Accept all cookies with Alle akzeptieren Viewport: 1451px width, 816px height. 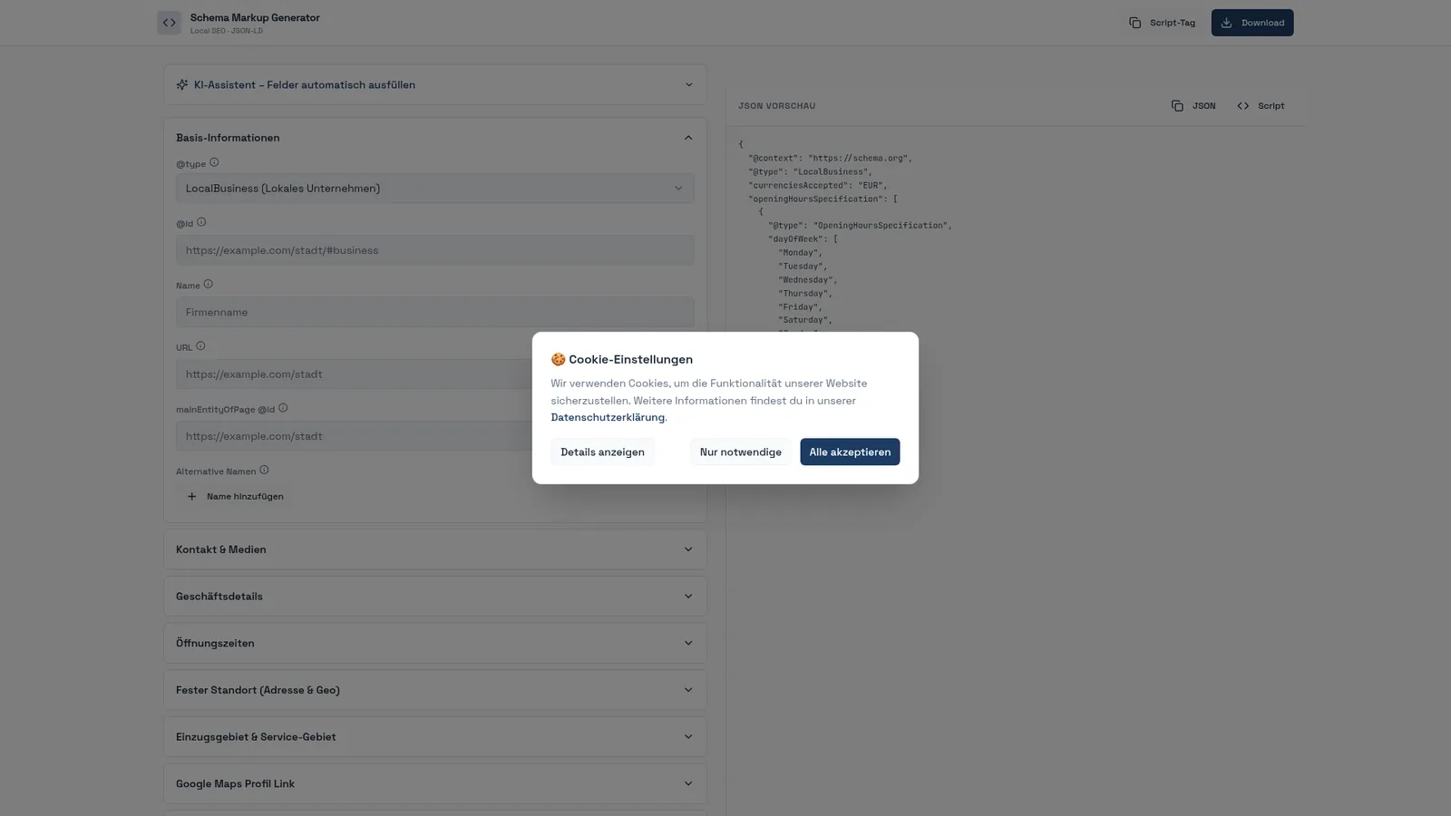tap(850, 452)
